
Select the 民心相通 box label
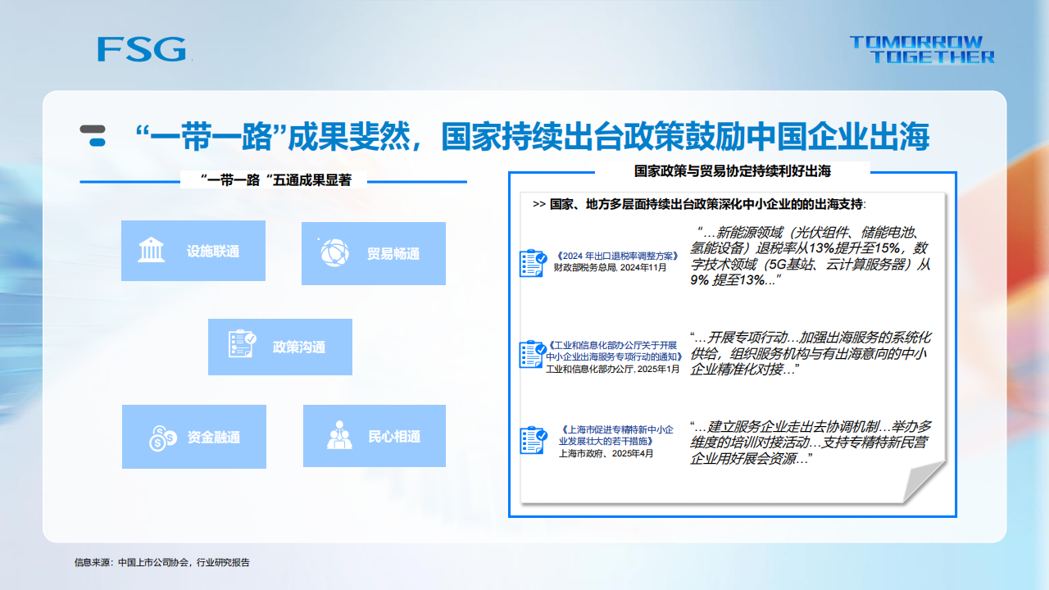coord(394,437)
